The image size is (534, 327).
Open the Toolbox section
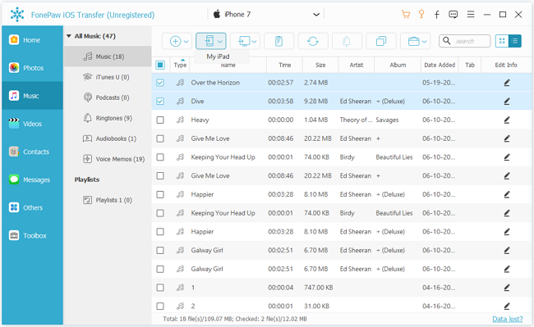click(x=32, y=236)
